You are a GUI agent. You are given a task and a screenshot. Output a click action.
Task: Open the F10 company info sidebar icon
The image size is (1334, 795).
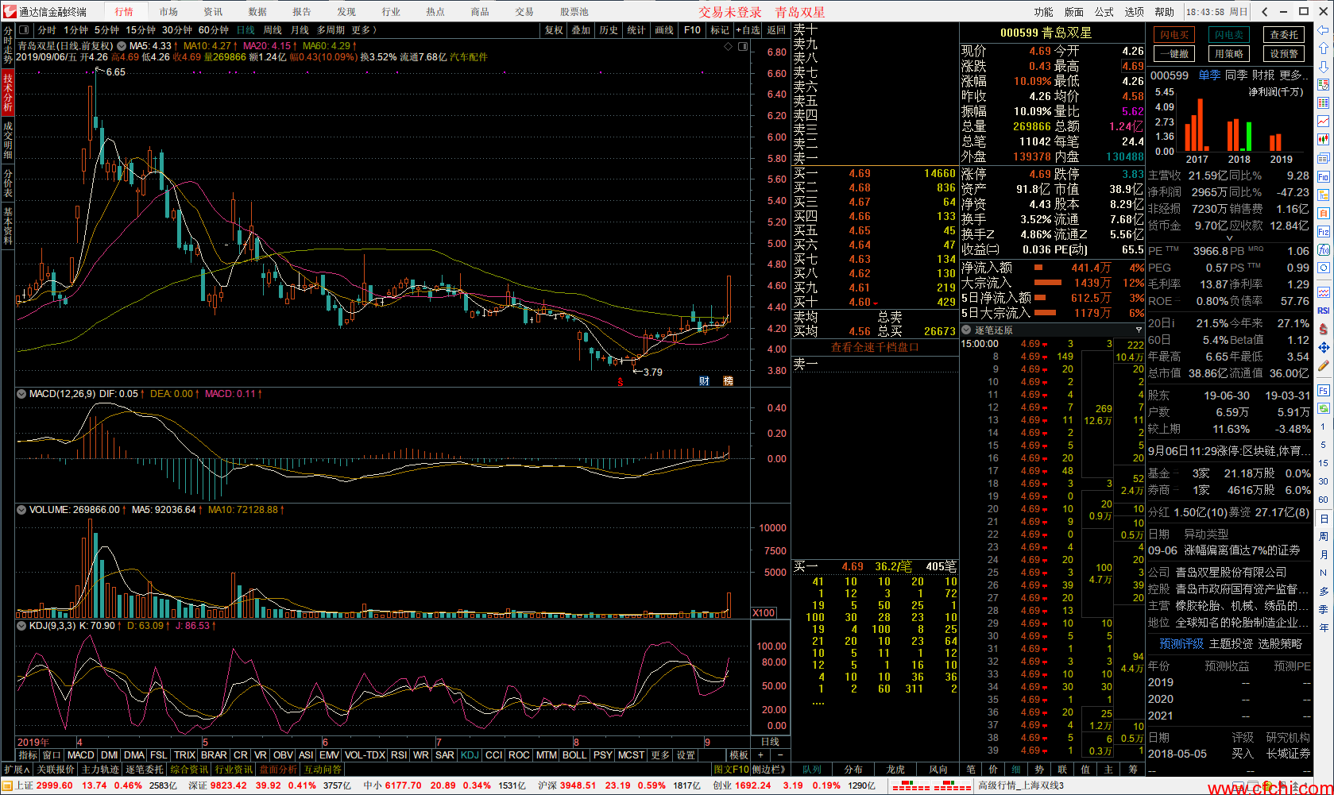(1323, 176)
